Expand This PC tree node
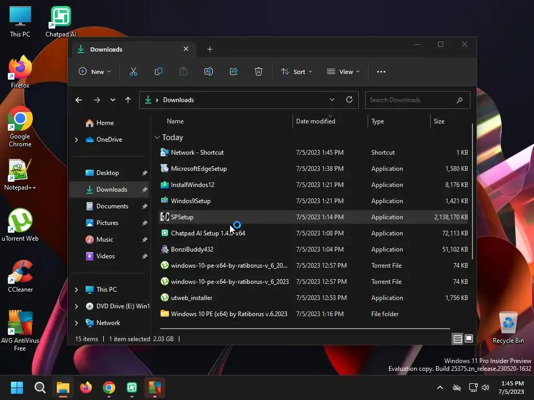The image size is (534, 400). [x=76, y=290]
